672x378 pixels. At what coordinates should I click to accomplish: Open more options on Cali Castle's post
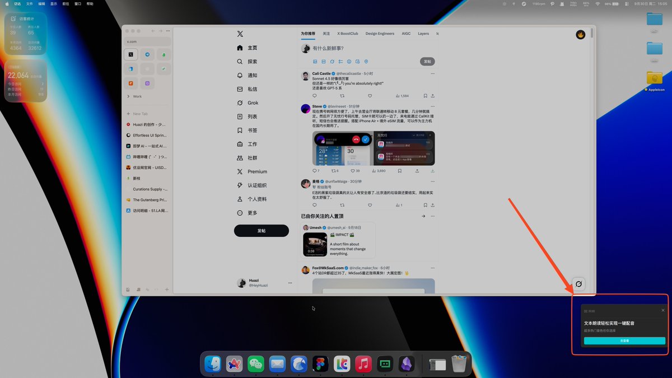click(x=432, y=74)
